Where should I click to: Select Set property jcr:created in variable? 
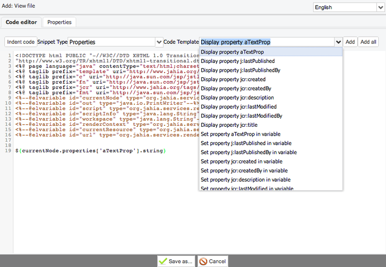coord(271,161)
